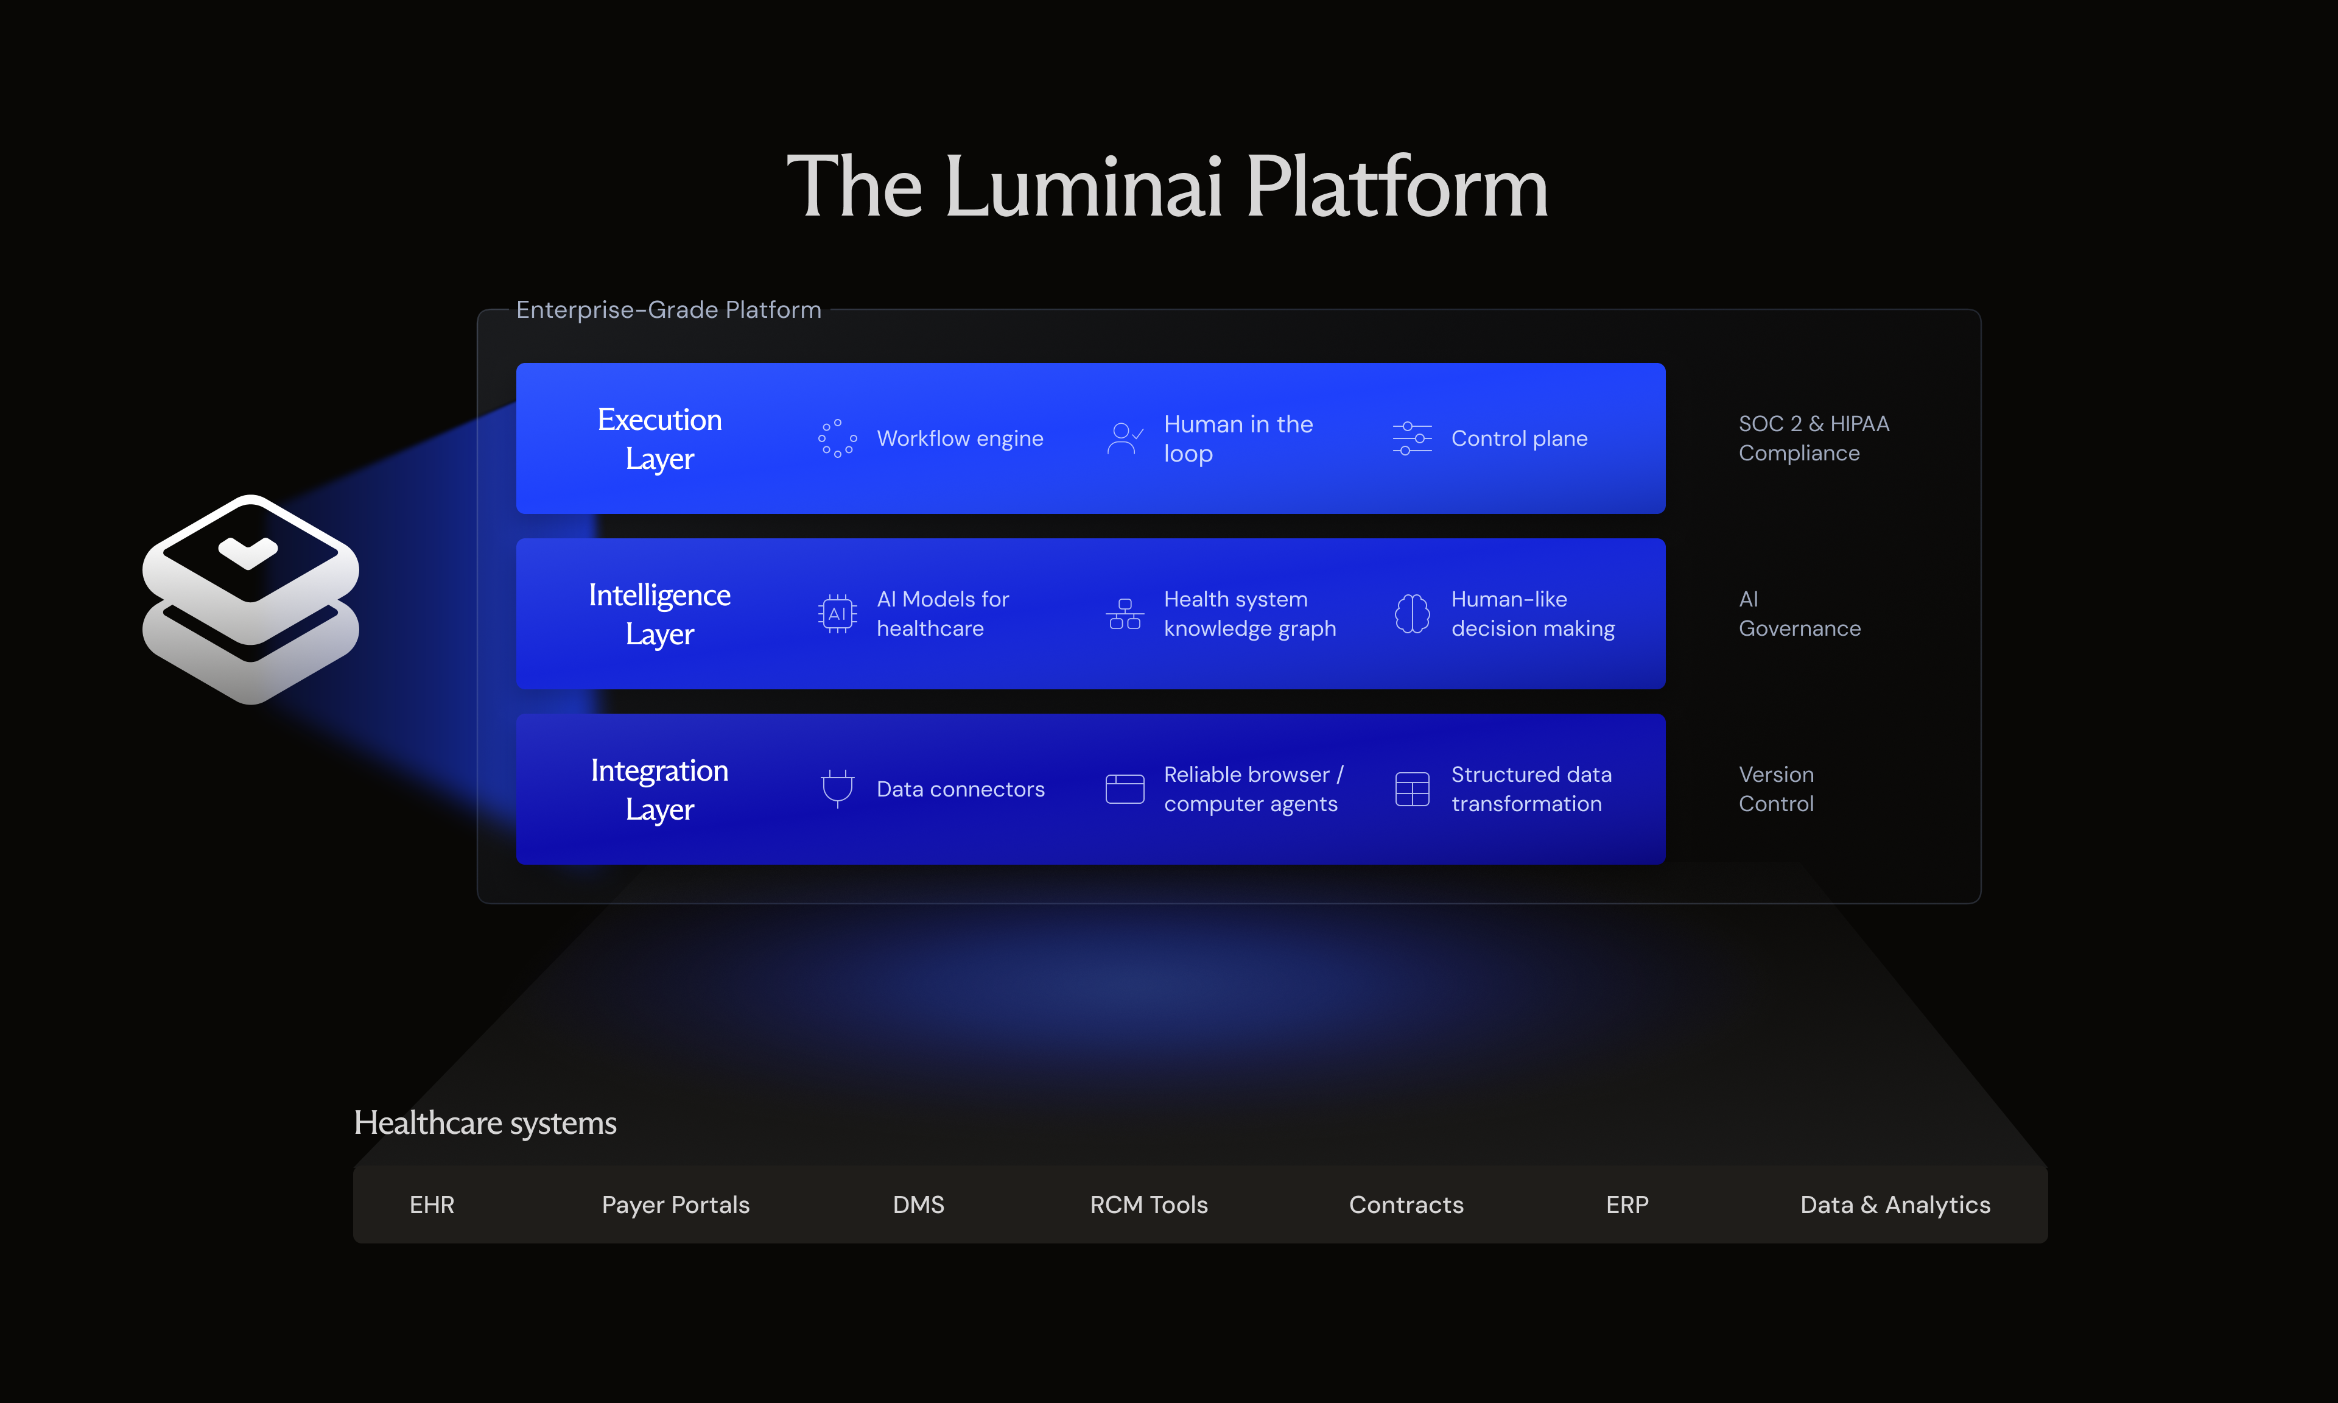This screenshot has width=2338, height=1403.
Task: Click the "Human in the loop" label
Action: pos(1238,438)
